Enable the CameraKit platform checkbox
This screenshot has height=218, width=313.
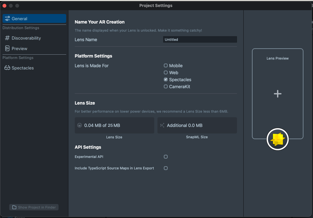(166, 86)
